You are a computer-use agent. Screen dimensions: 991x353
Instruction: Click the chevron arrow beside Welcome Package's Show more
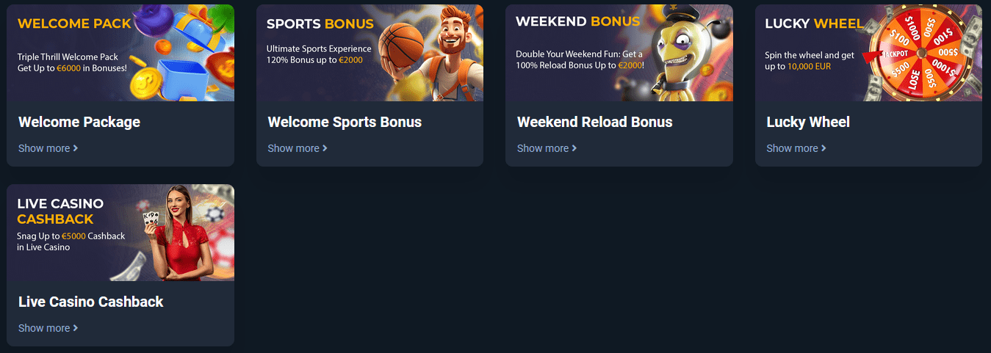(76, 148)
